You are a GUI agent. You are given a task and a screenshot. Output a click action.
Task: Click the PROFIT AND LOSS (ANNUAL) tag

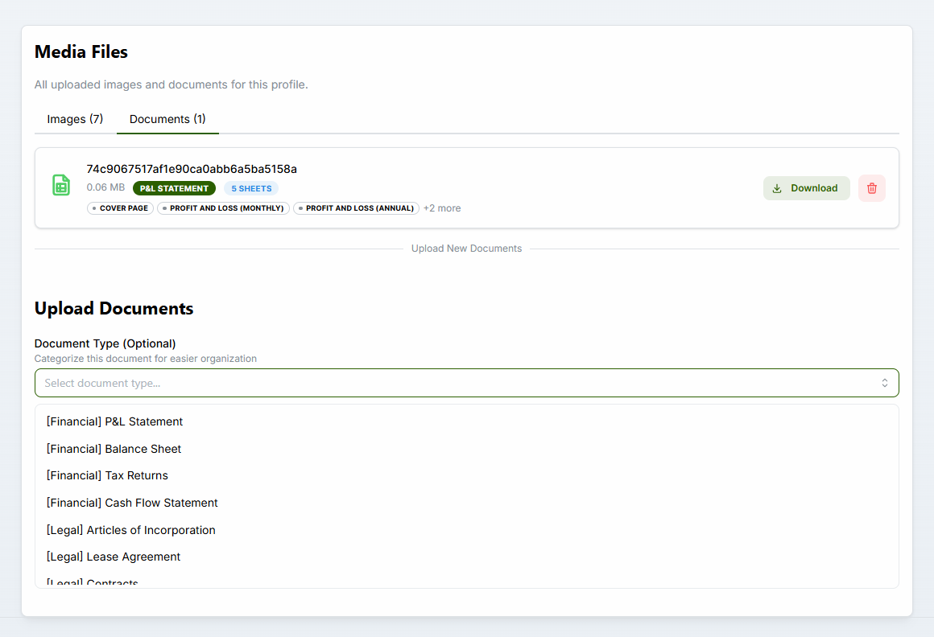(356, 208)
